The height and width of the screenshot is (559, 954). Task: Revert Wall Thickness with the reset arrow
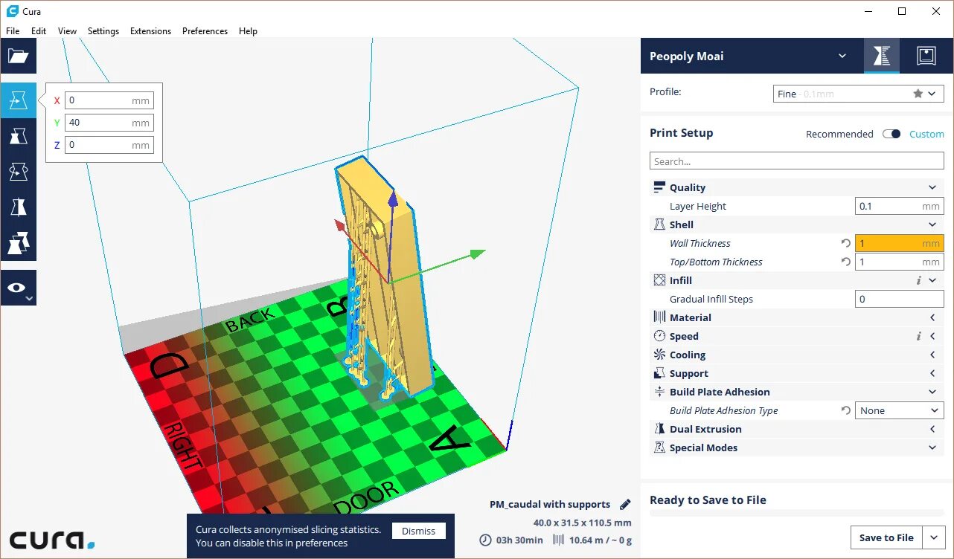[x=845, y=243]
